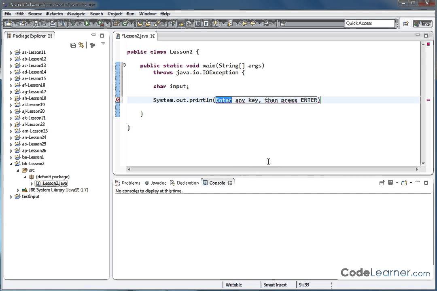Open the Window menu
This screenshot has height=291, width=437.
tap(147, 14)
